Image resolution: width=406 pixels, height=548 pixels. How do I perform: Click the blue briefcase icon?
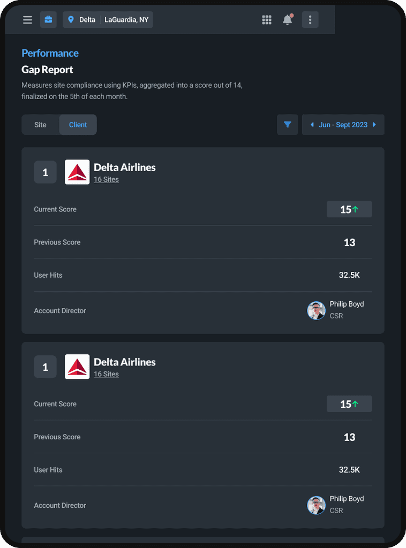(48, 20)
